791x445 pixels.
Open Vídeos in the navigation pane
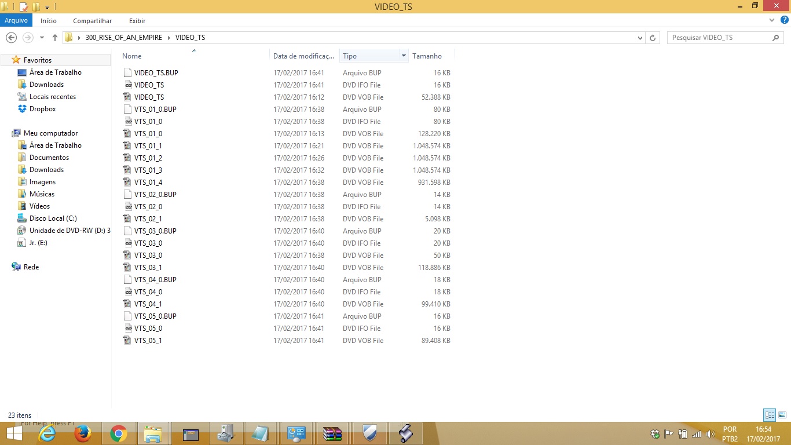(40, 206)
